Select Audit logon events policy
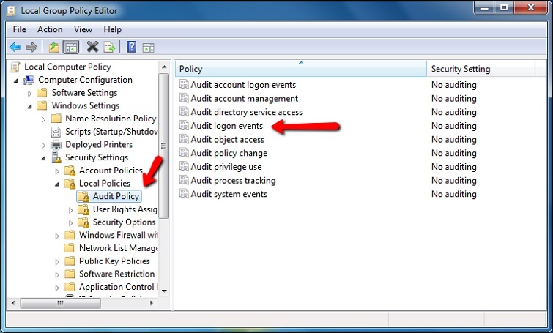The width and height of the screenshot is (553, 333). tap(226, 126)
